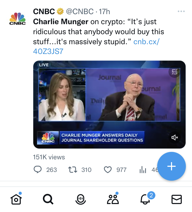View tweet analytics bar chart icon
Screen dimensions: 192x212
[143, 170]
